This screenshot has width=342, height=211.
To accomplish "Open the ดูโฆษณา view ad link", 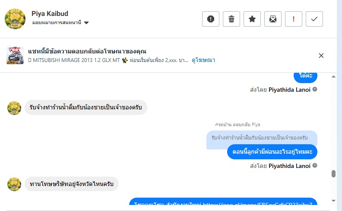I will click(203, 60).
